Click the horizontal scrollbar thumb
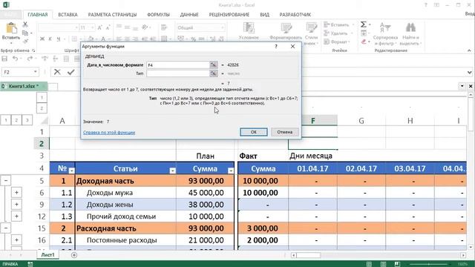 click(309, 255)
